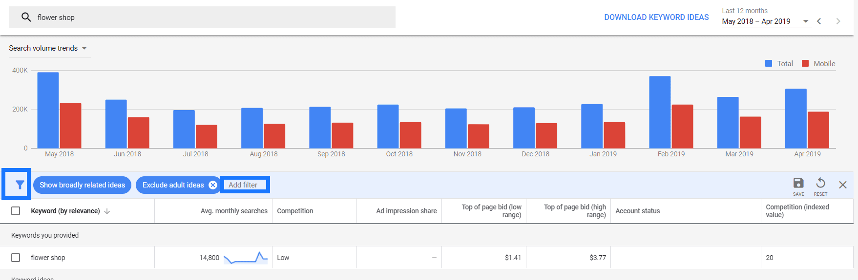Toggle Show broadly related ideas chip
This screenshot has height=280, width=858.
click(82, 185)
